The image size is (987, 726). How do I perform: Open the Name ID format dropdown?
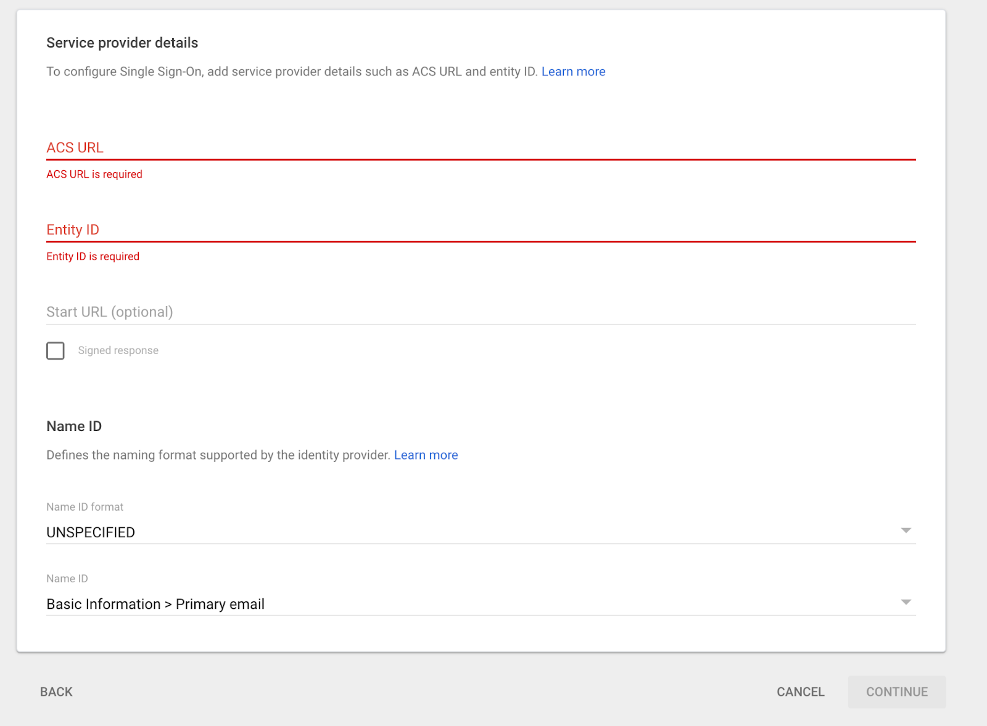coord(432,532)
